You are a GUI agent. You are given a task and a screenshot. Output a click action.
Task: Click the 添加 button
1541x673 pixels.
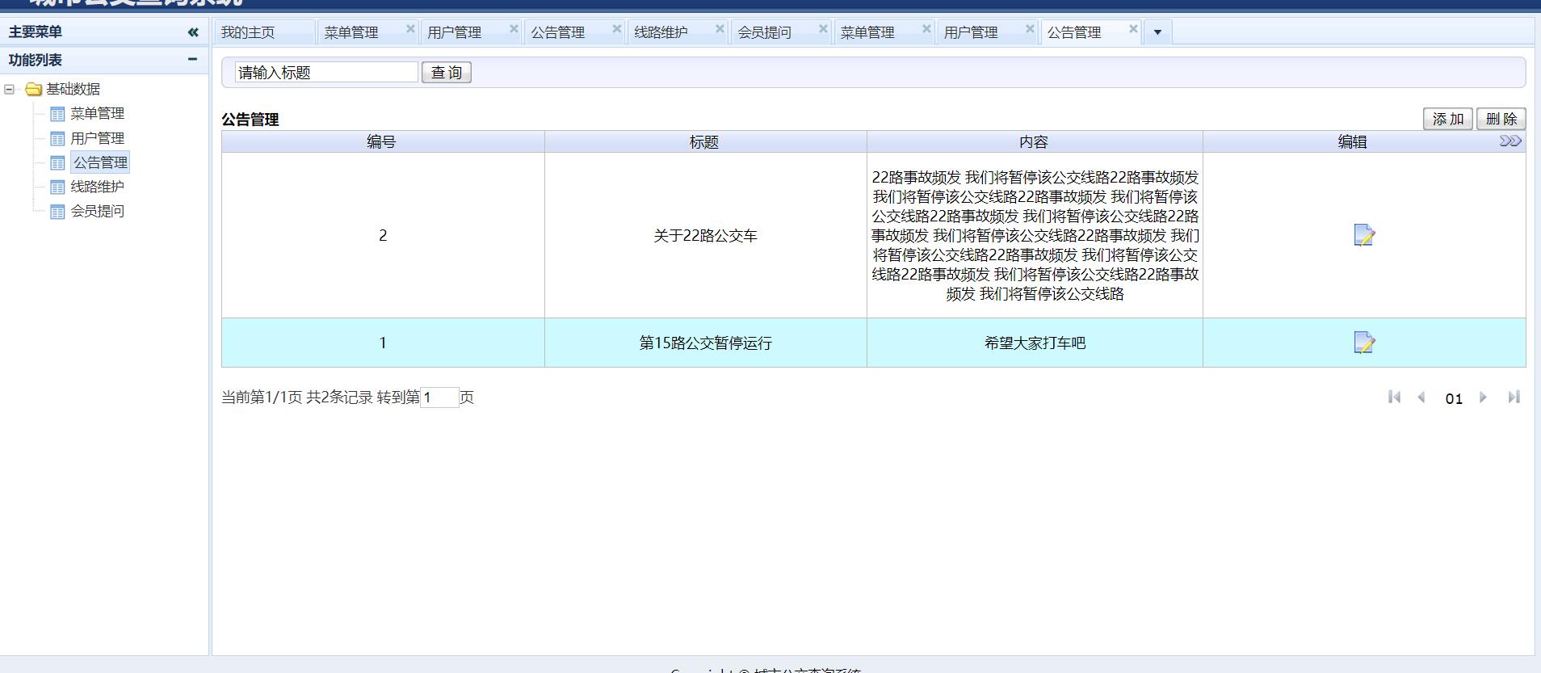[1447, 119]
